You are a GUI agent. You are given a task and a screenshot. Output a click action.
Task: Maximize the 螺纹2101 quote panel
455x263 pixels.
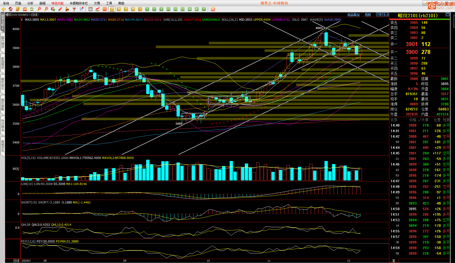[x=448, y=14]
